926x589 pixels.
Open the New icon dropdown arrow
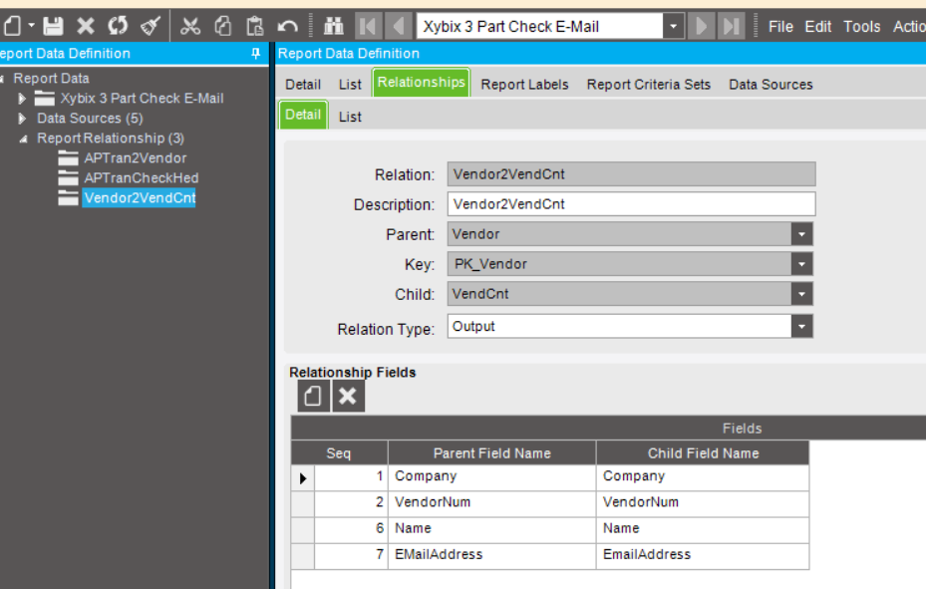coord(31,26)
